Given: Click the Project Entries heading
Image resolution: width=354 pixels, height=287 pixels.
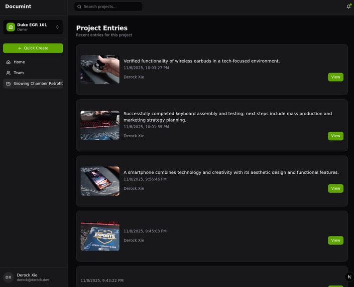Looking at the screenshot, I should [102, 28].
